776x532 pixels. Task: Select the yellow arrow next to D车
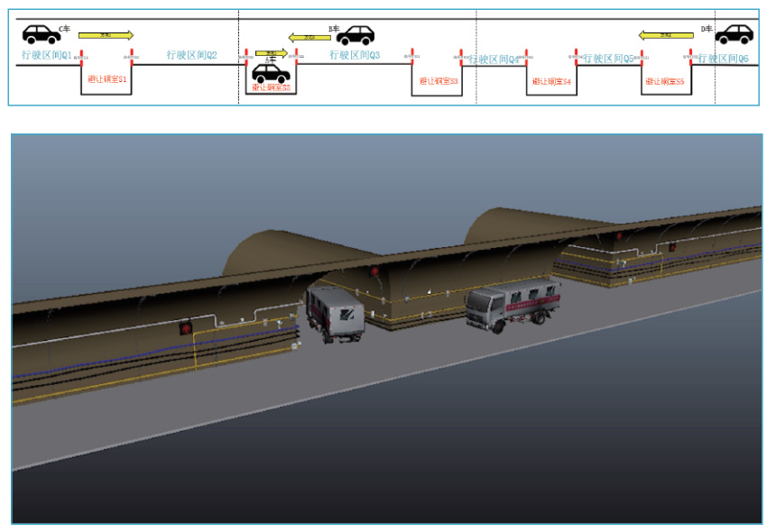click(x=665, y=35)
